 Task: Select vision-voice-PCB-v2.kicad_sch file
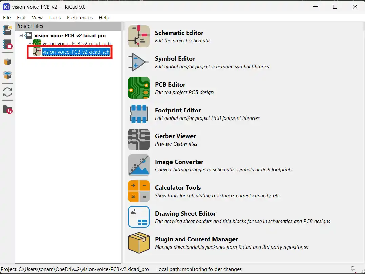tap(76, 52)
